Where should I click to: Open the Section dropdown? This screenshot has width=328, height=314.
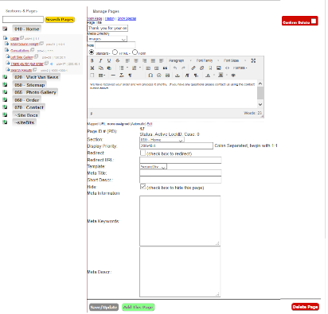(162, 140)
